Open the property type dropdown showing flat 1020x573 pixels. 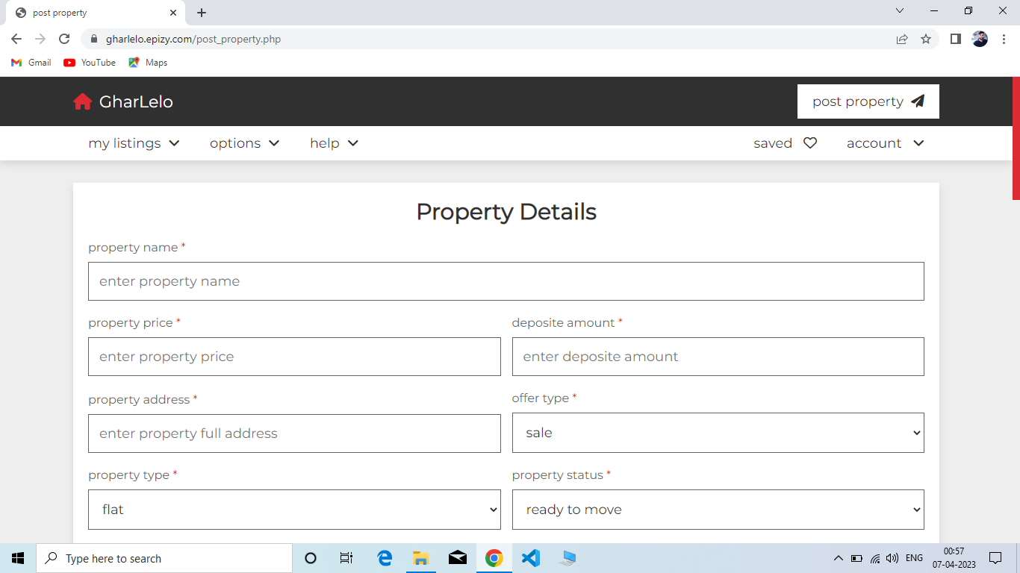[294, 510]
